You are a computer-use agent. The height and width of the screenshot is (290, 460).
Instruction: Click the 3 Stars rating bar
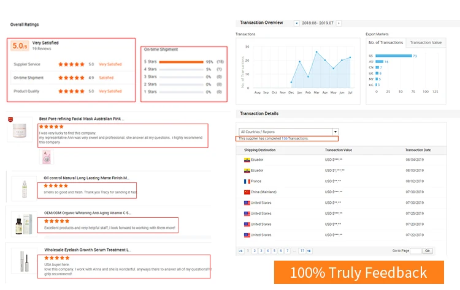181,77
